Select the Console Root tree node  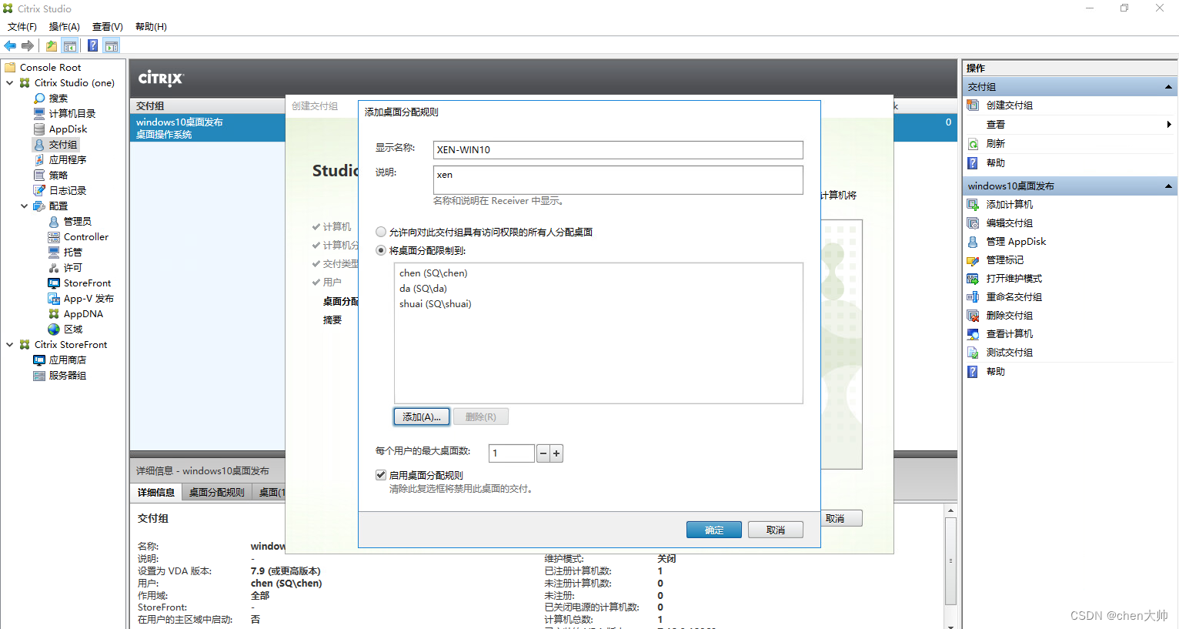click(50, 67)
